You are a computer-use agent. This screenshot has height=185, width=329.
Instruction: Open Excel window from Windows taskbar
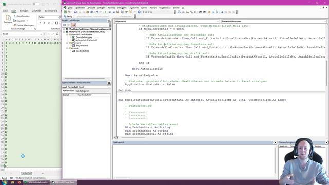click(x=36, y=182)
